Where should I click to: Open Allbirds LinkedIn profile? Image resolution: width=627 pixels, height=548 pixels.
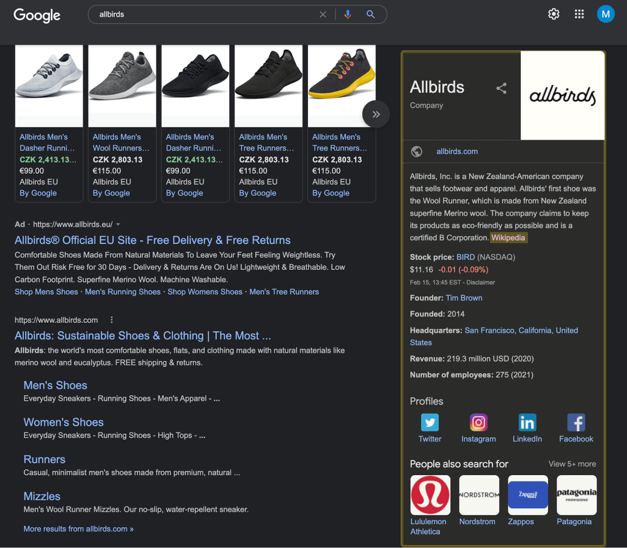[527, 422]
